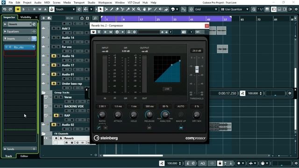The width and height of the screenshot is (299, 168).
Task: Click the AUTO make-up value field
Action: pos(181,106)
